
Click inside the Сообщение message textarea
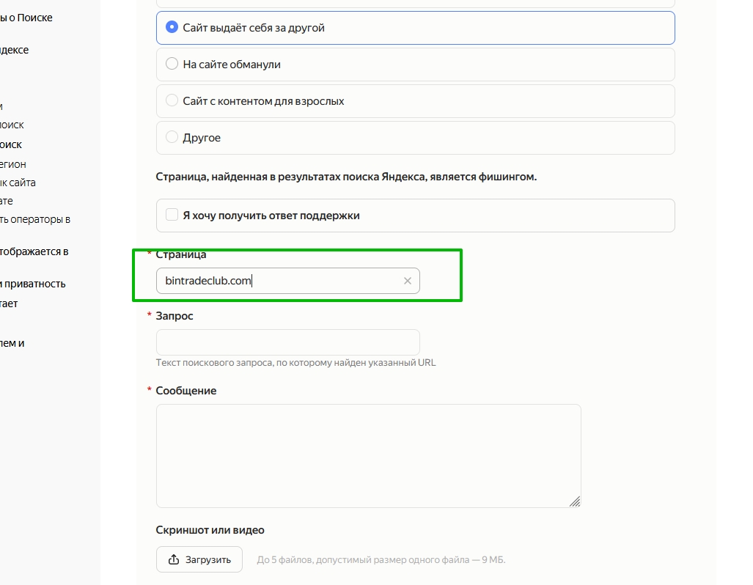pyautogui.click(x=368, y=455)
